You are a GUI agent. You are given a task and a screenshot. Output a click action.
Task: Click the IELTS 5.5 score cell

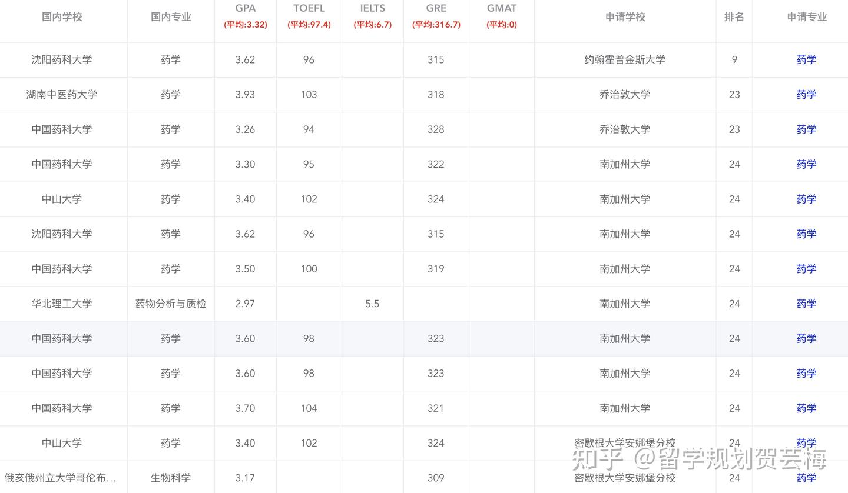click(x=372, y=304)
